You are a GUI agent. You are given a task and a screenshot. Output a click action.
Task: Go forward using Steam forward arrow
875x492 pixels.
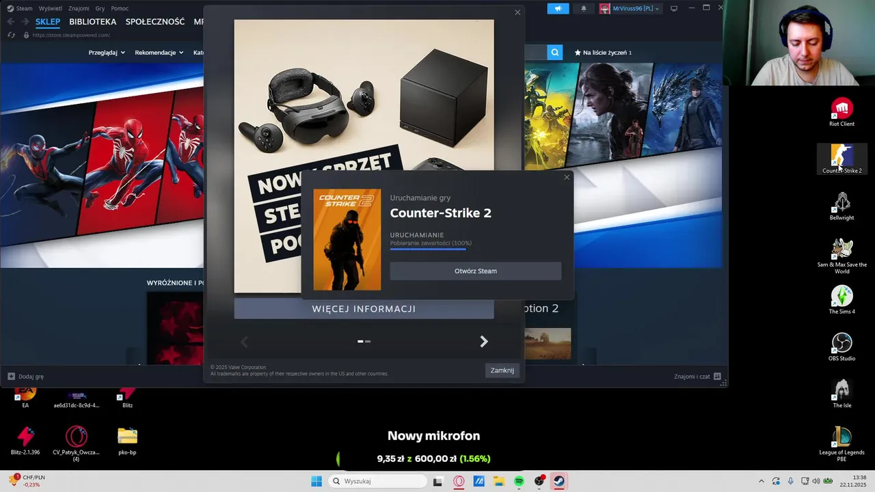click(26, 22)
